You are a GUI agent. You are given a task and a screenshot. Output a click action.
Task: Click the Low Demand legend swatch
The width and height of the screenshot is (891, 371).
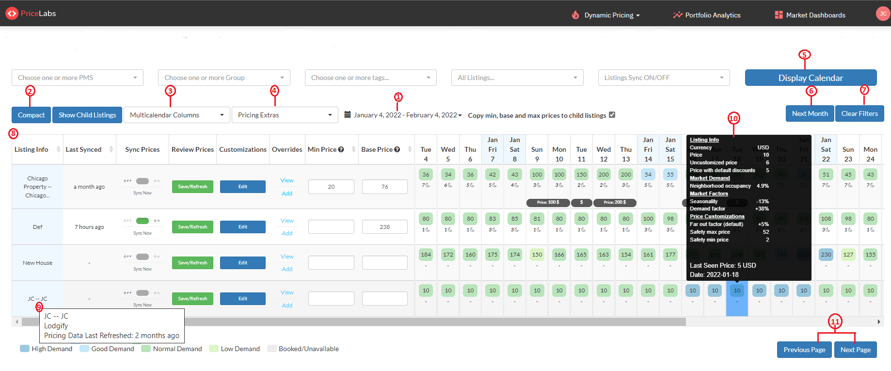tap(214, 349)
